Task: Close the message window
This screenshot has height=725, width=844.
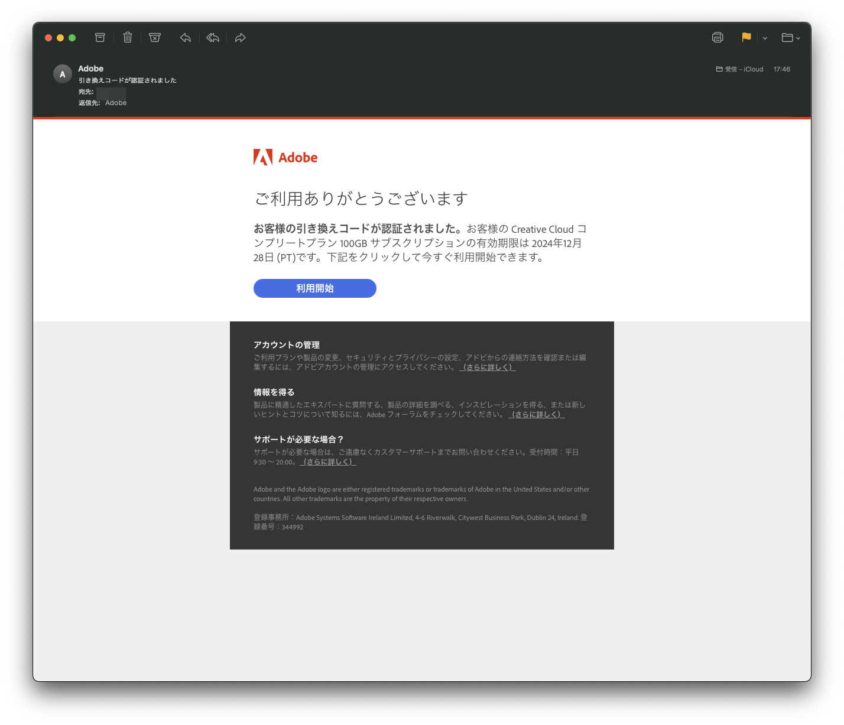Action: tap(48, 38)
